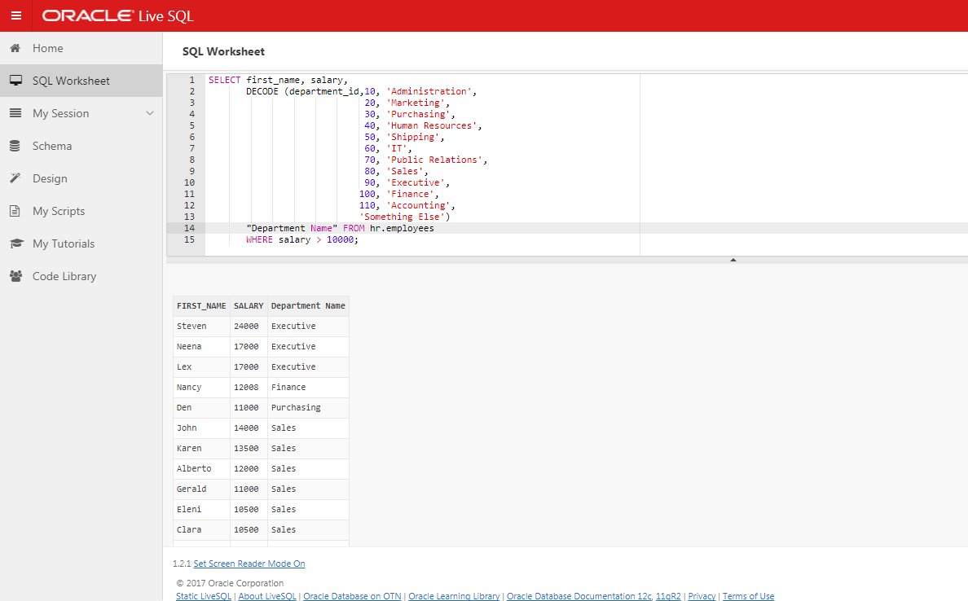Click the FIRST_NAME column header
The width and height of the screenshot is (968, 601).
tap(201, 306)
